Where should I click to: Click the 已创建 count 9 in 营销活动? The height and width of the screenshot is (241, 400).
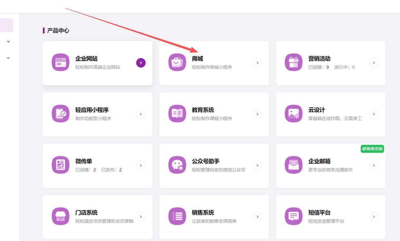[x=328, y=67]
